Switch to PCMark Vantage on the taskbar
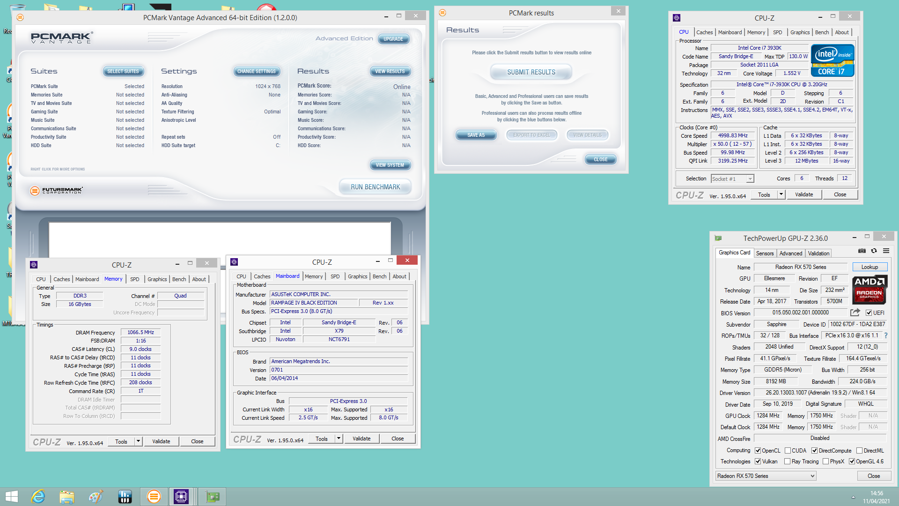The image size is (899, 506). click(154, 497)
